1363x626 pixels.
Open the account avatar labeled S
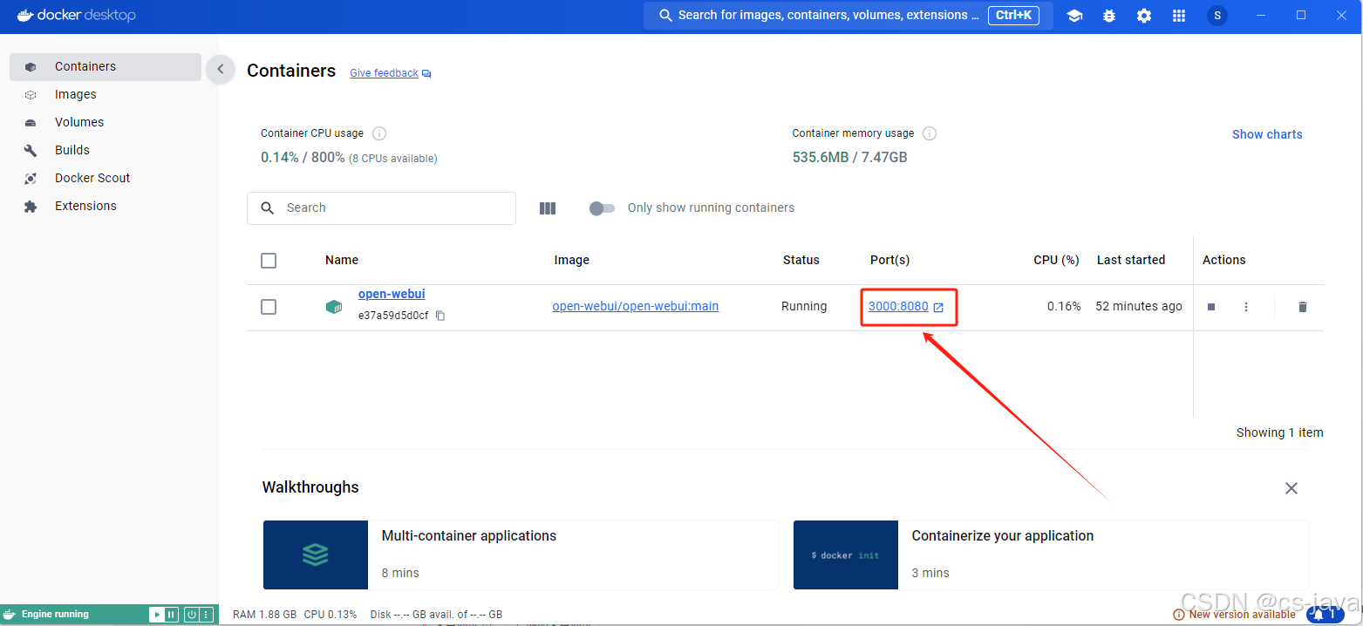click(1217, 16)
